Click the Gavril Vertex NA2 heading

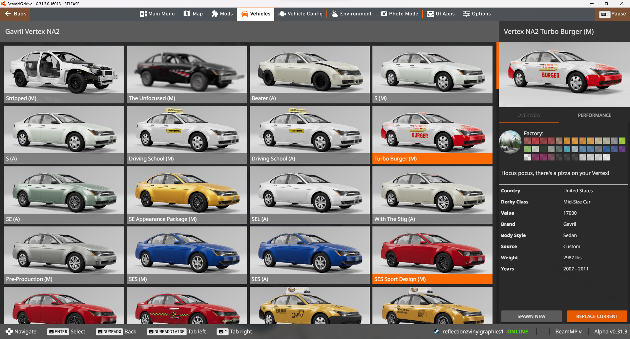tap(32, 32)
